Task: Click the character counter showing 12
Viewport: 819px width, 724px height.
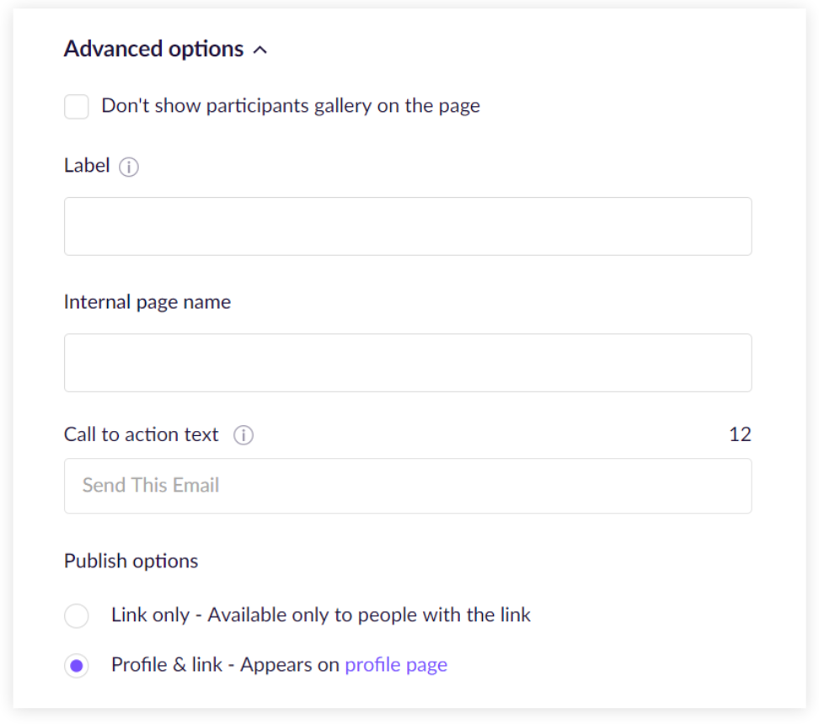Action: click(740, 435)
